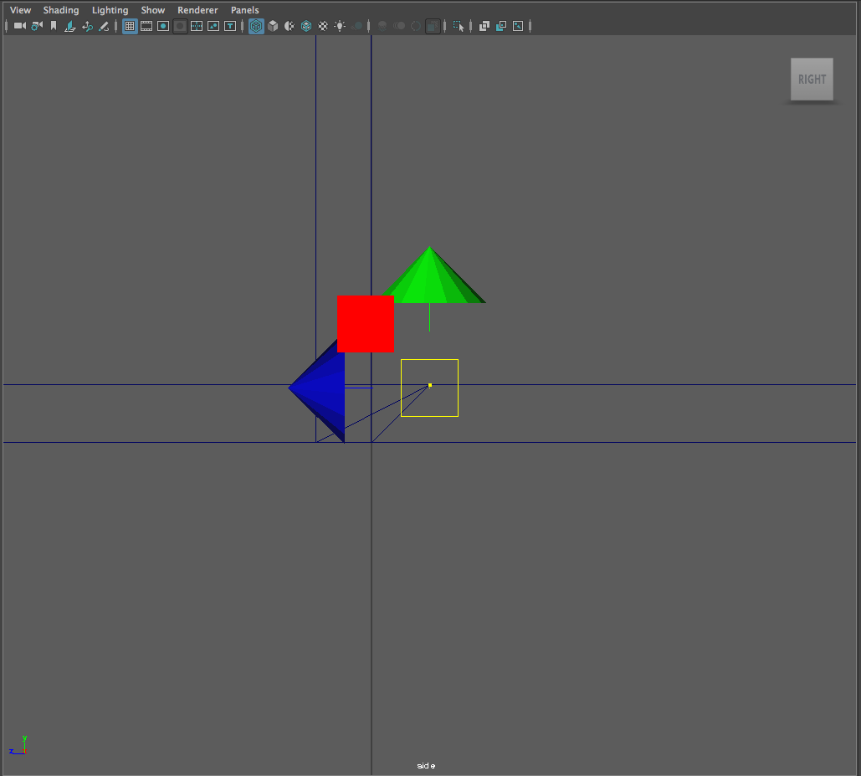
Task: Collapse the toolbar handle right of X-Ray Joints
Action: tap(530, 26)
